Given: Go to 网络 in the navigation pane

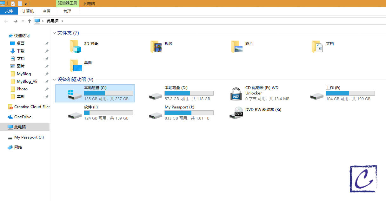Looking at the screenshot, I should [x=18, y=147].
